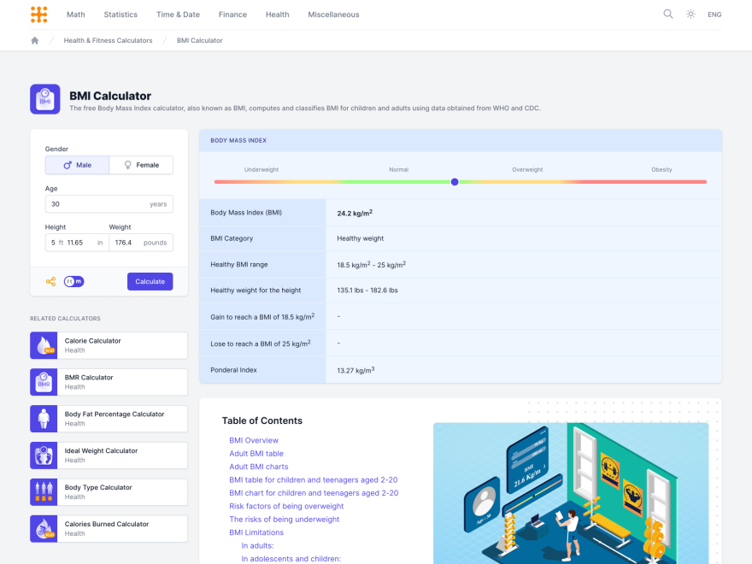Toggle the ft/m unit switch
Screen dimensions: 752x564
73,281
